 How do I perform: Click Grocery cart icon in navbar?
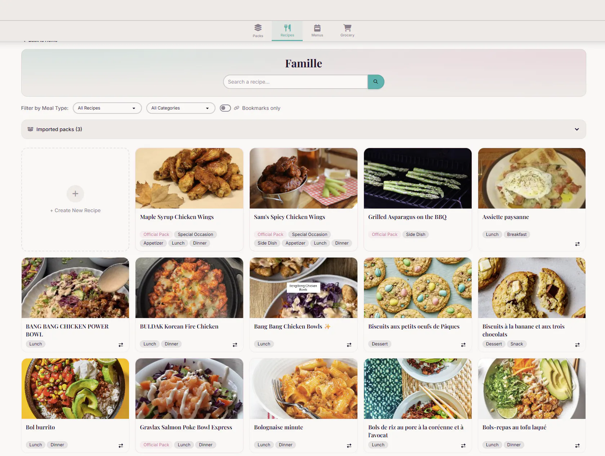pos(347,28)
